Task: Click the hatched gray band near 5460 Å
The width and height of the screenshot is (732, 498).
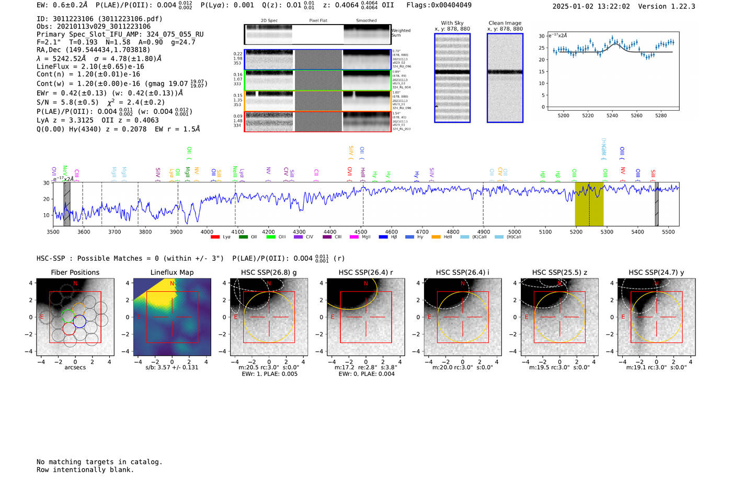Action: [657, 204]
